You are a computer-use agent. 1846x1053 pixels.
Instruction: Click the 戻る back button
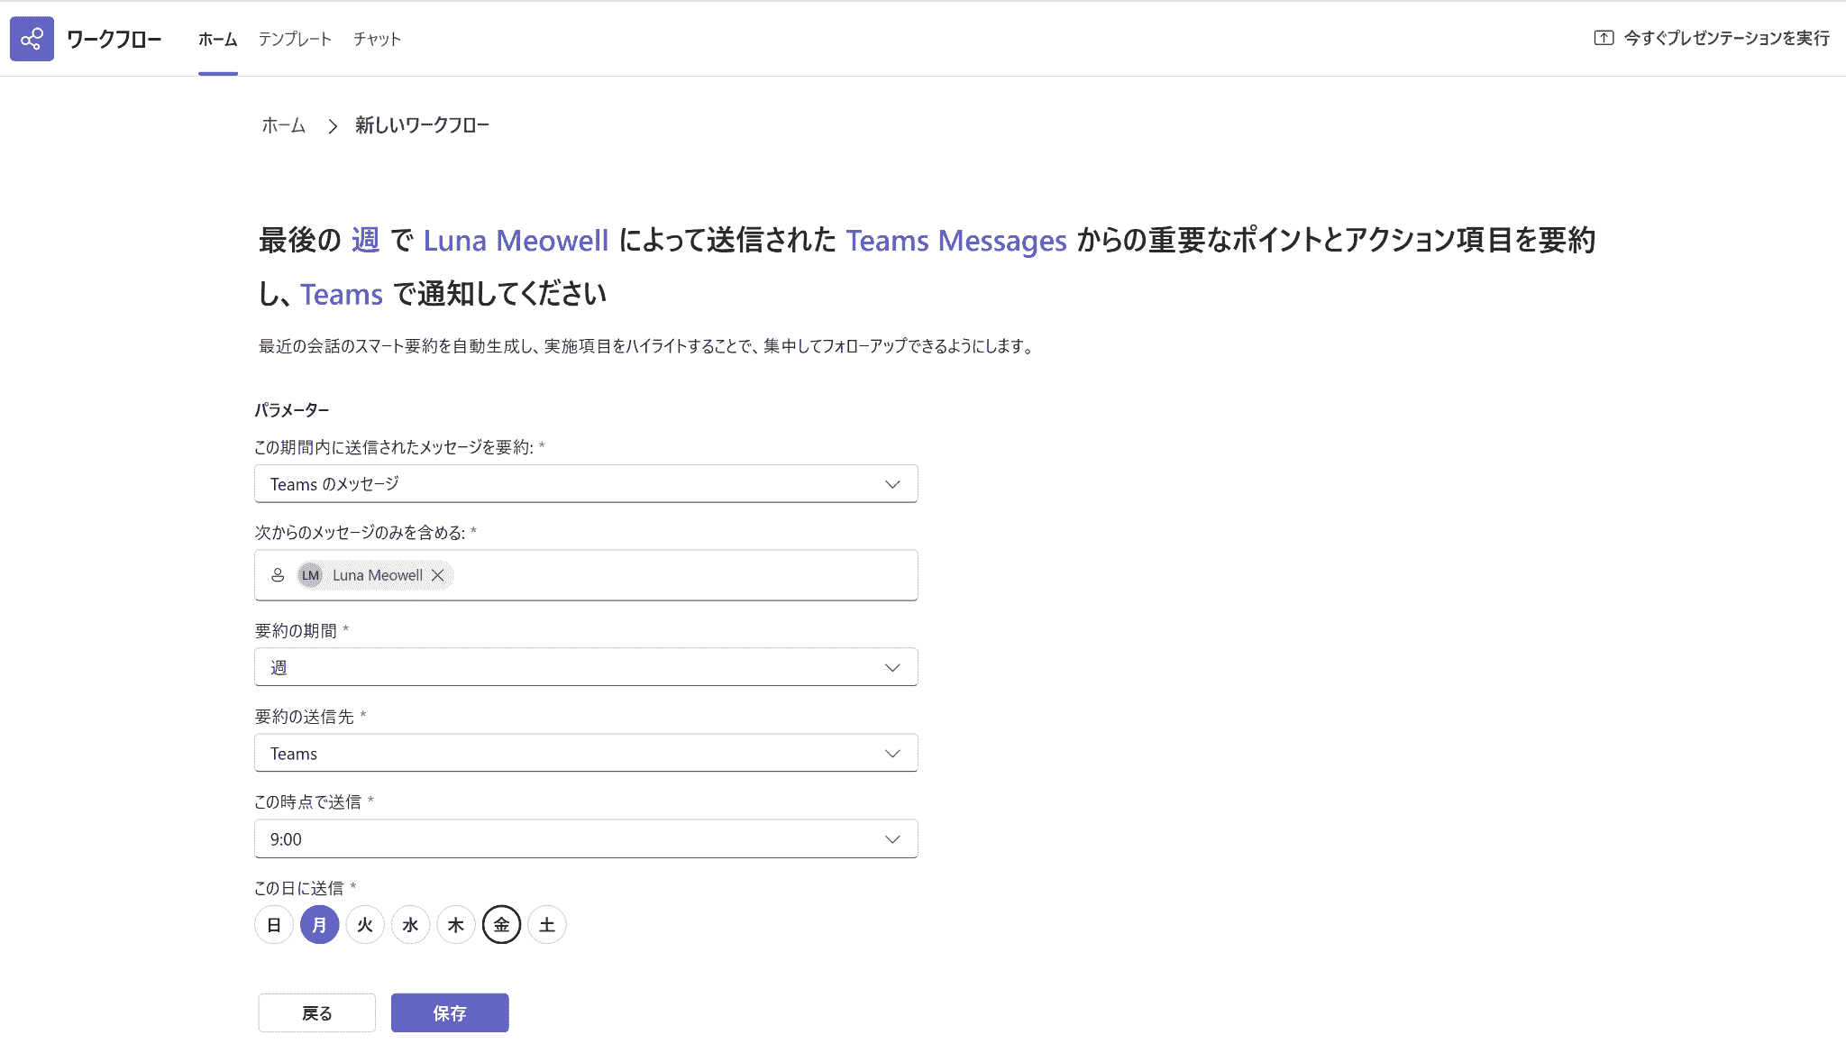[x=316, y=1013]
